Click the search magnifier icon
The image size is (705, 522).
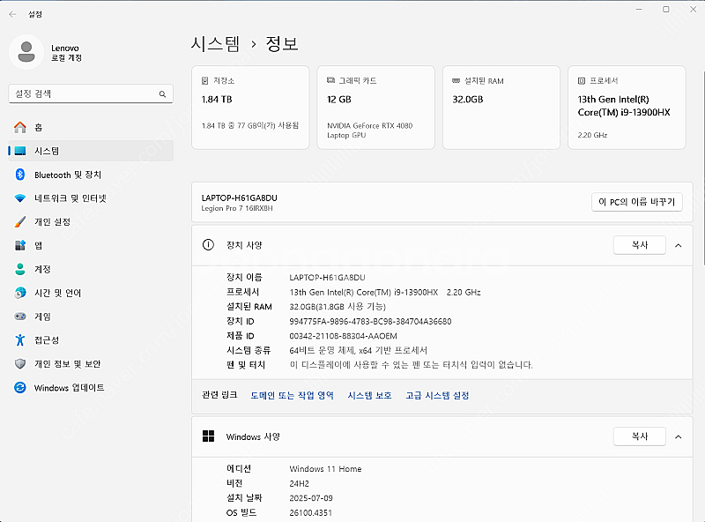coord(162,94)
